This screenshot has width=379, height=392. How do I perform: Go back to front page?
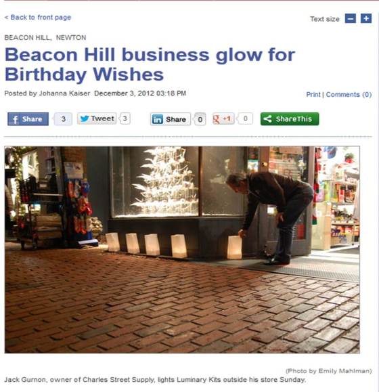pos(38,18)
